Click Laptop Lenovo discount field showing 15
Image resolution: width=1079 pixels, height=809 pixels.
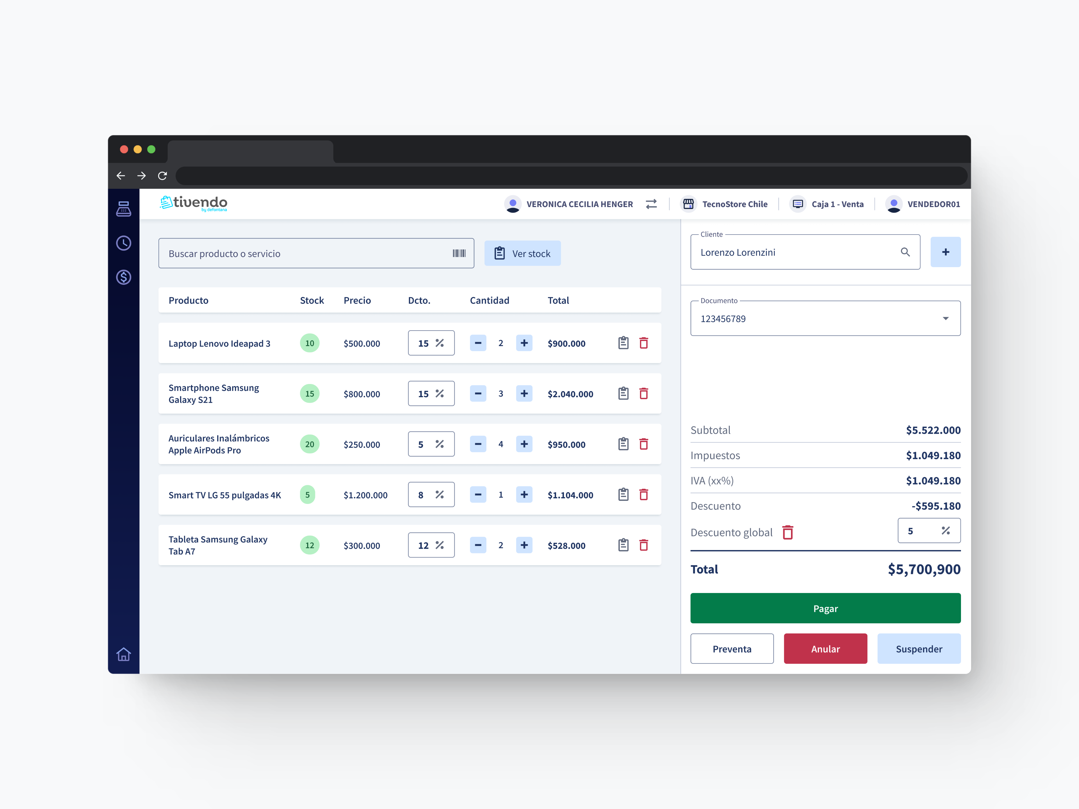pos(431,343)
